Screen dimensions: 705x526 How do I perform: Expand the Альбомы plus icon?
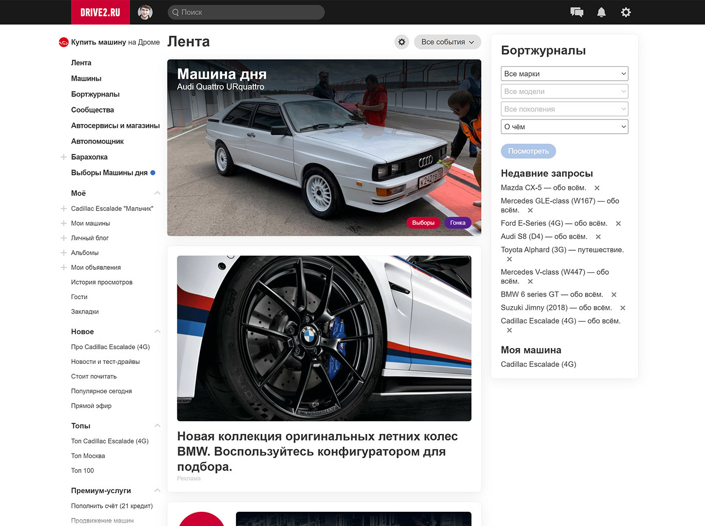click(x=64, y=253)
